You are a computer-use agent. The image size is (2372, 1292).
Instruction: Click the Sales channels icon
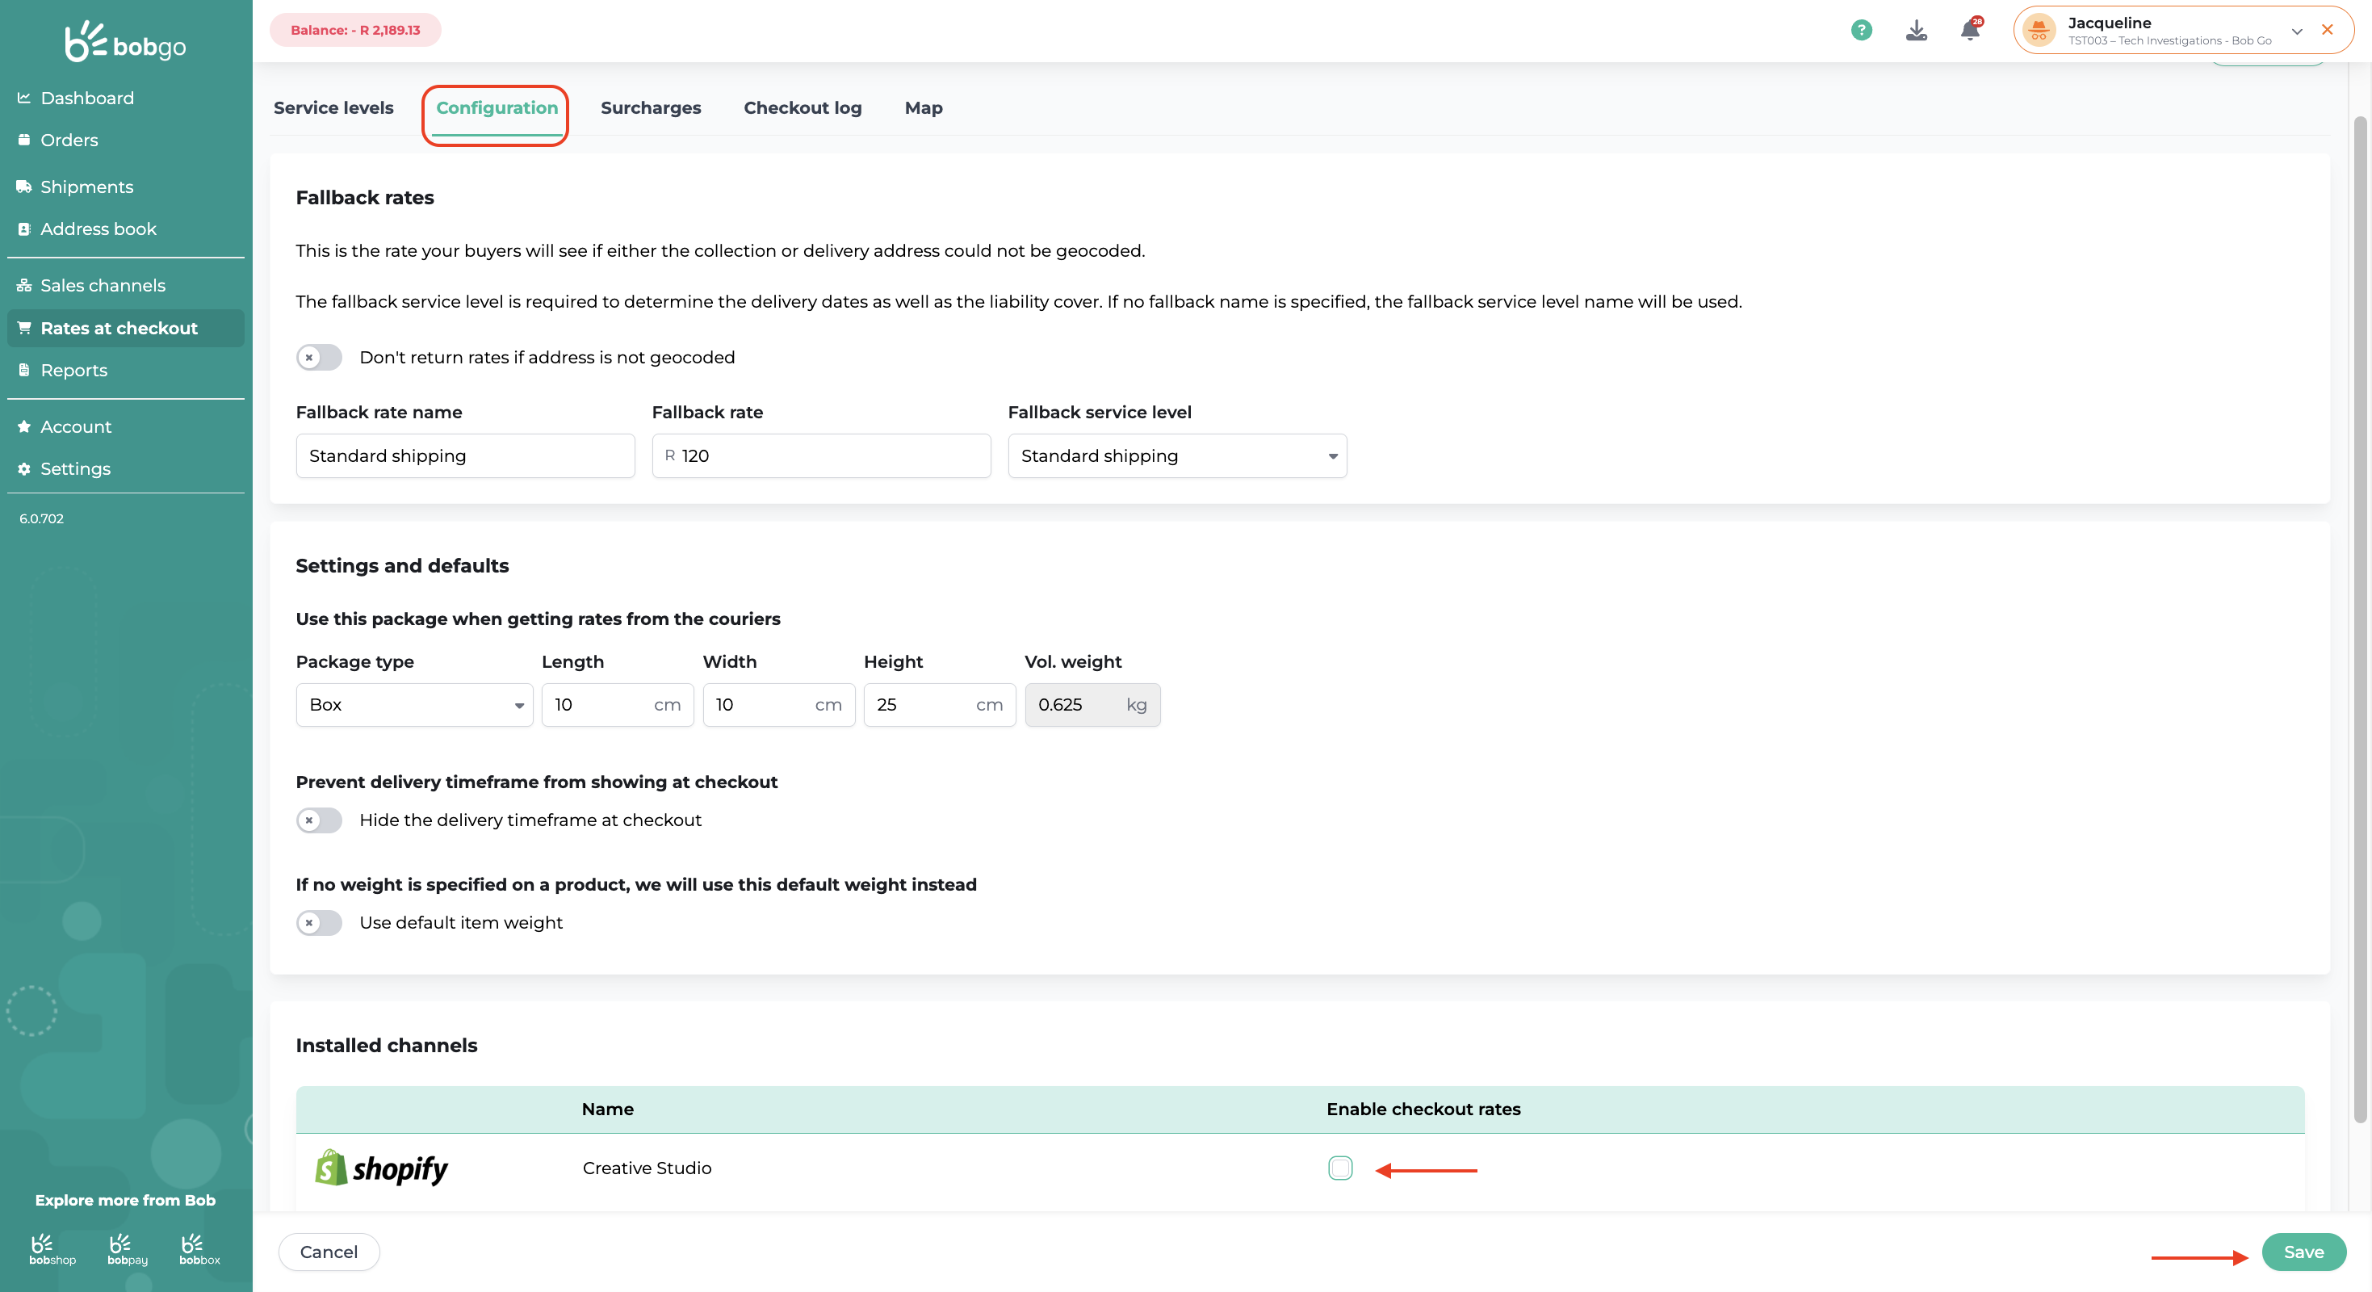pos(24,286)
